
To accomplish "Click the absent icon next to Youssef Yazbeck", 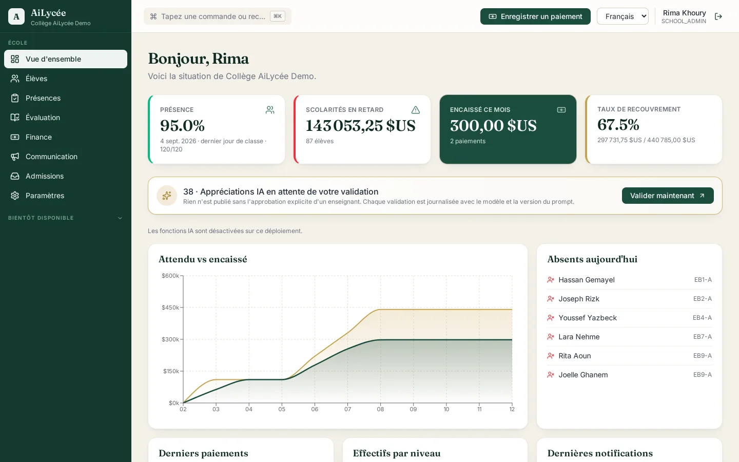I will [x=551, y=318].
